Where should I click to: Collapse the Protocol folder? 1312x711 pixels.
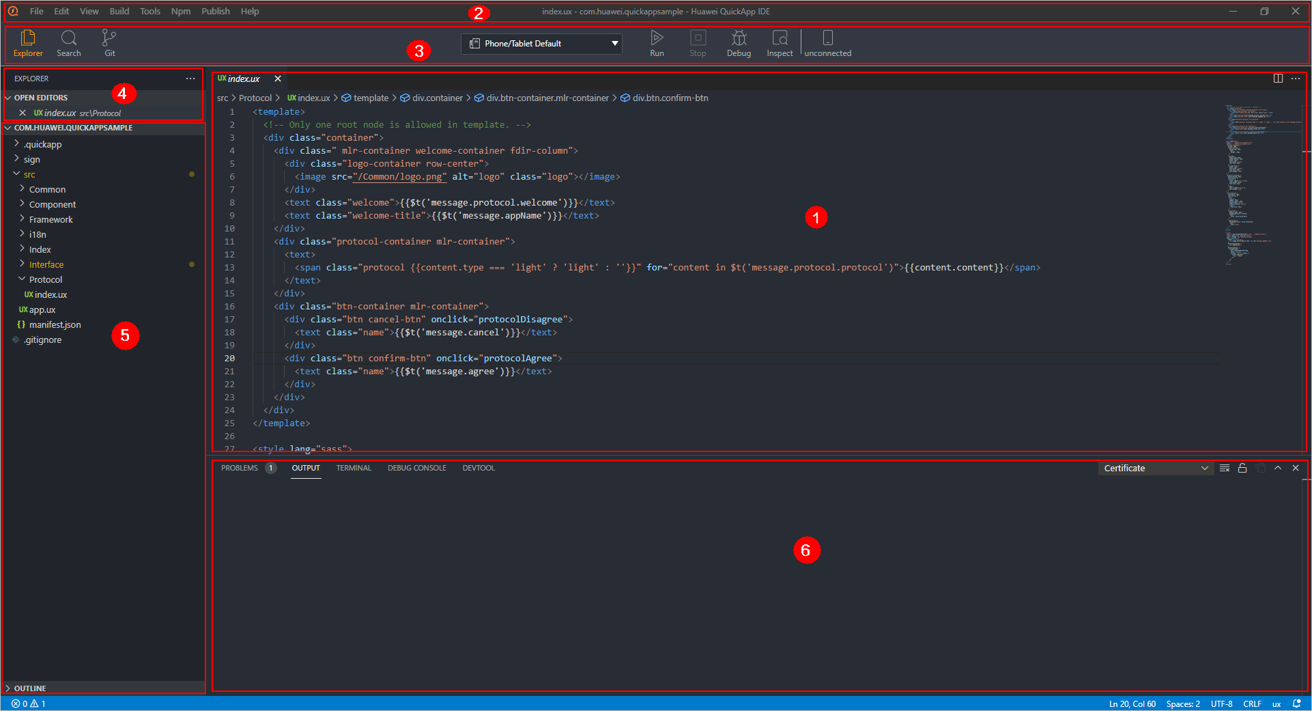[x=45, y=279]
